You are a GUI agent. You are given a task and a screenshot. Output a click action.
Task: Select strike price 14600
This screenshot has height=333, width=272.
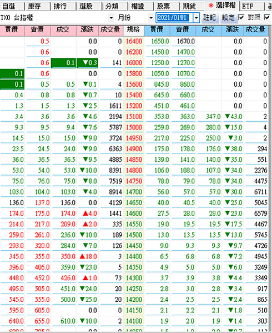[134, 213]
